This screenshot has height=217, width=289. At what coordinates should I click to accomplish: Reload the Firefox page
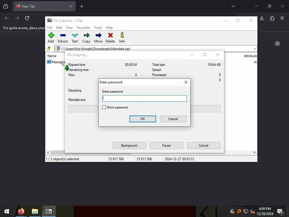coord(27,18)
